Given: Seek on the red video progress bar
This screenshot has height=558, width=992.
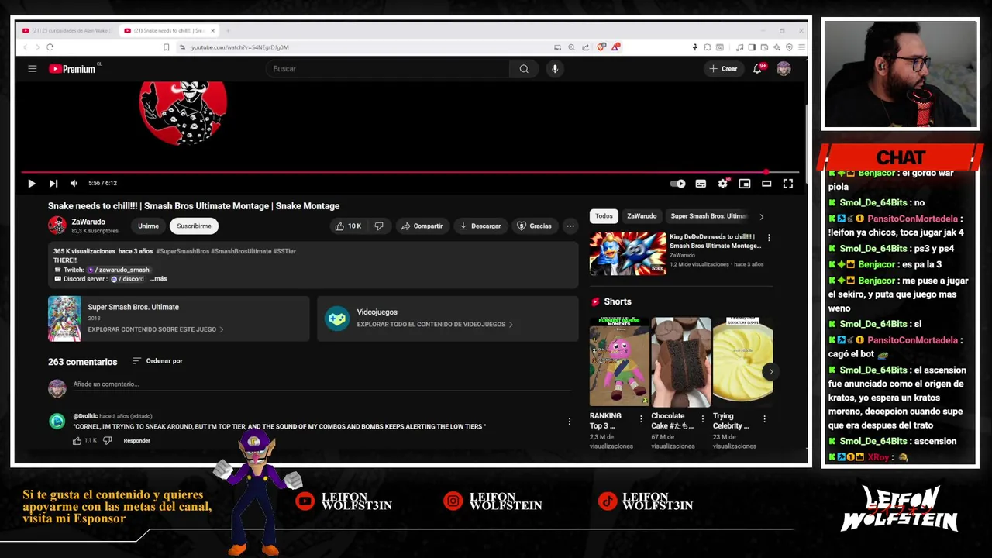Looking at the screenshot, I should click(410, 172).
